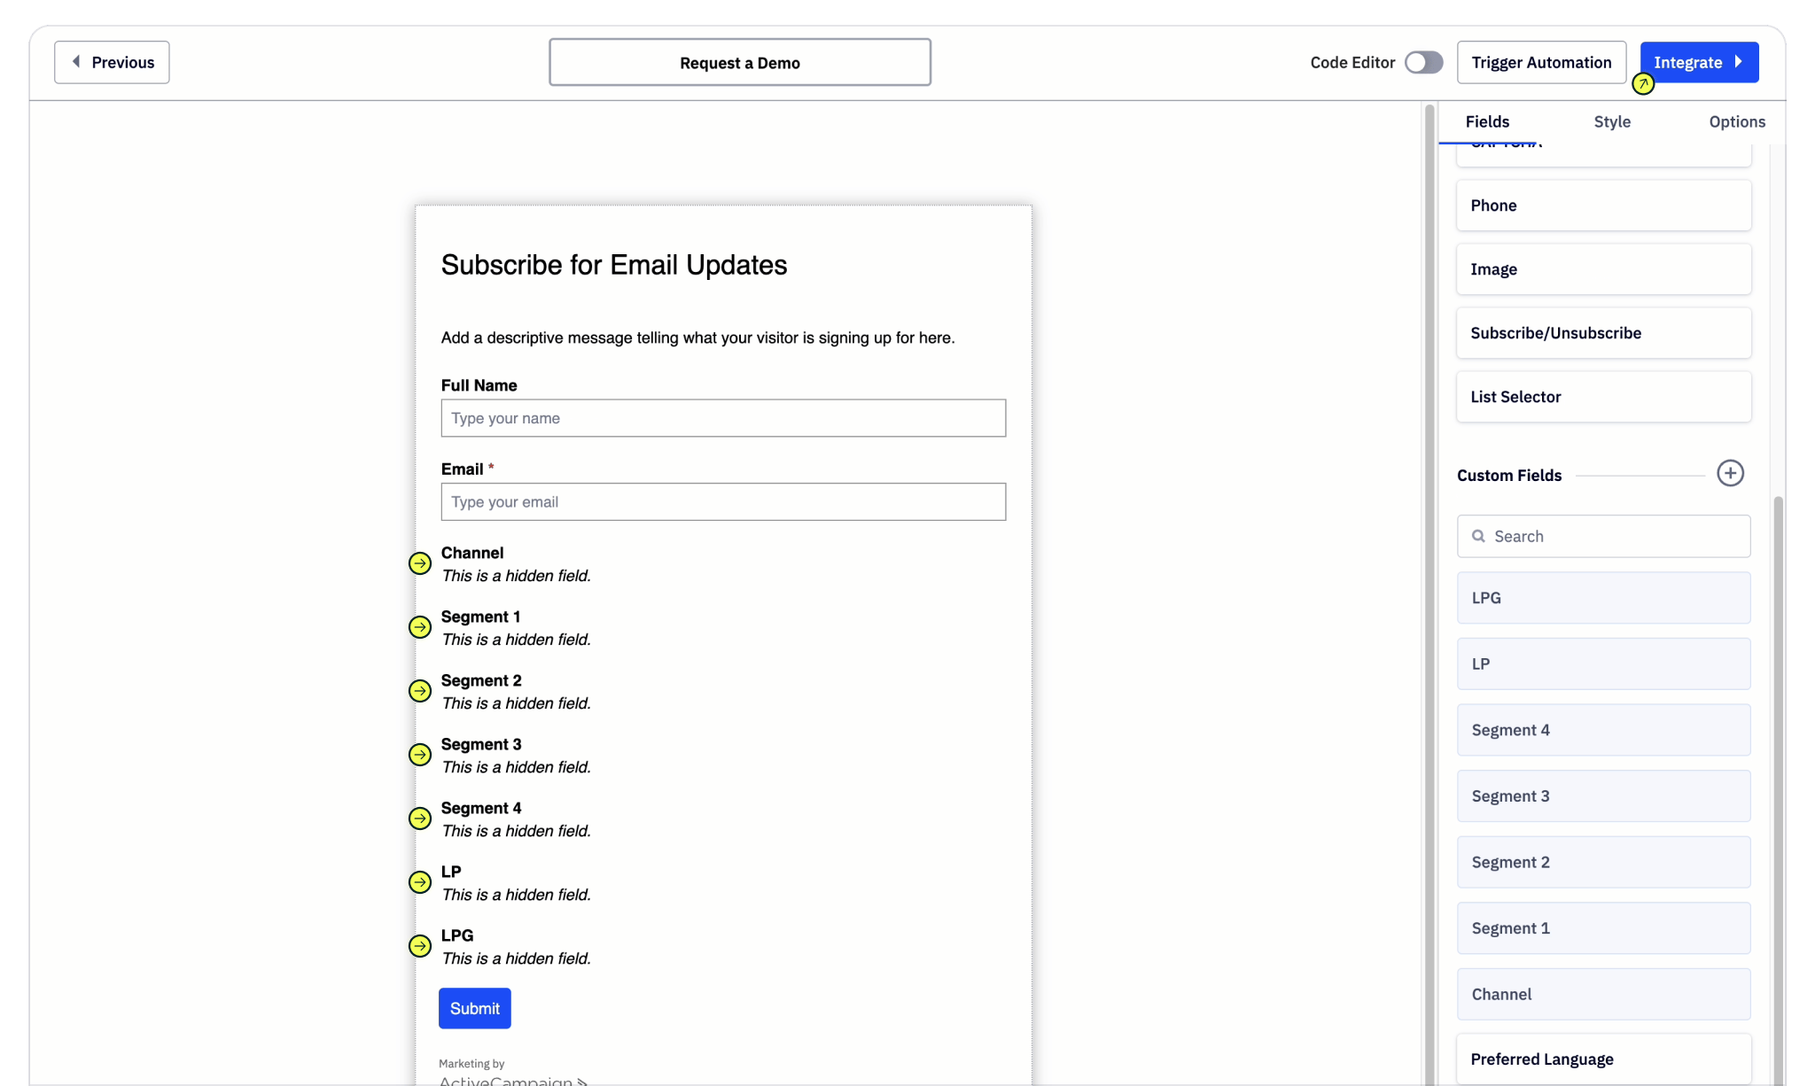
Task: Click the blue Submit button on form
Action: [474, 1008]
